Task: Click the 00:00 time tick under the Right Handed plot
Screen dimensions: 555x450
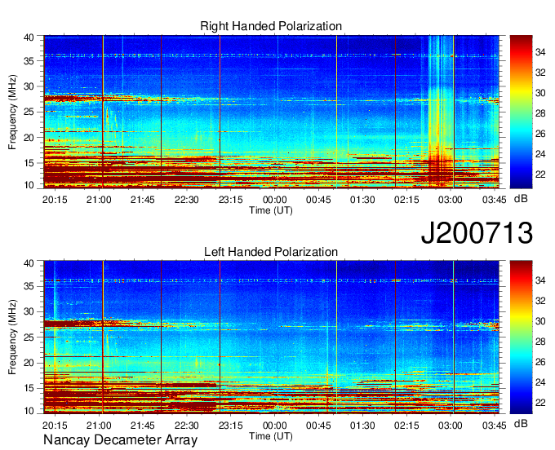Action: (x=274, y=200)
